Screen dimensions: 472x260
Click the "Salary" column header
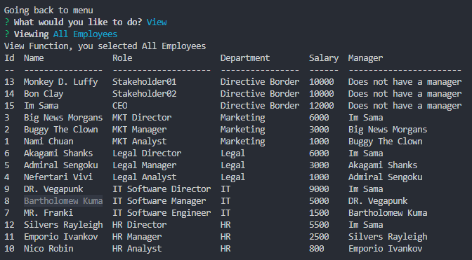(324, 58)
